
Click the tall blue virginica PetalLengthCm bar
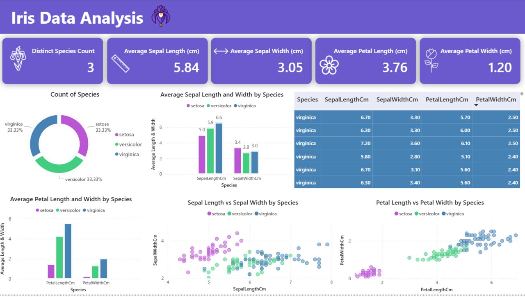click(68, 251)
